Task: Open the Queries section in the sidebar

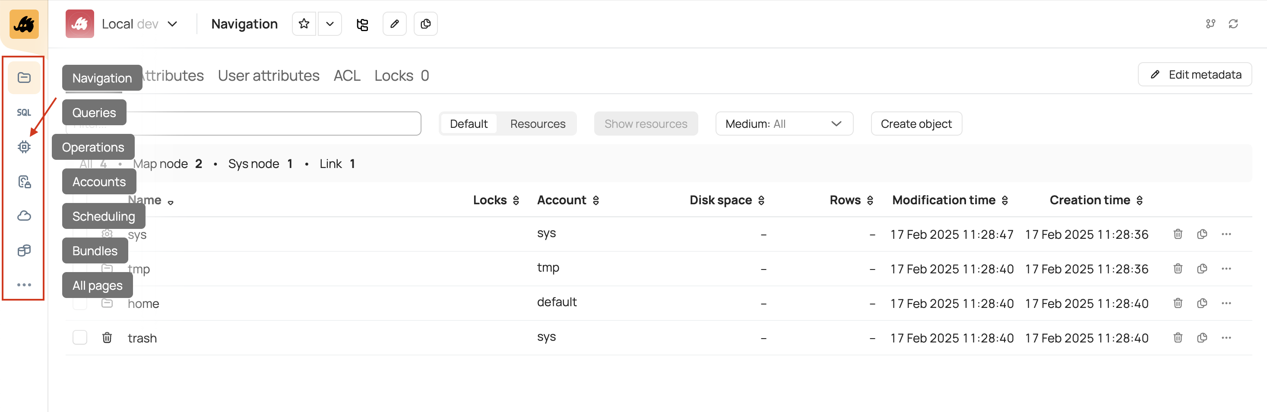Action: 24,112
